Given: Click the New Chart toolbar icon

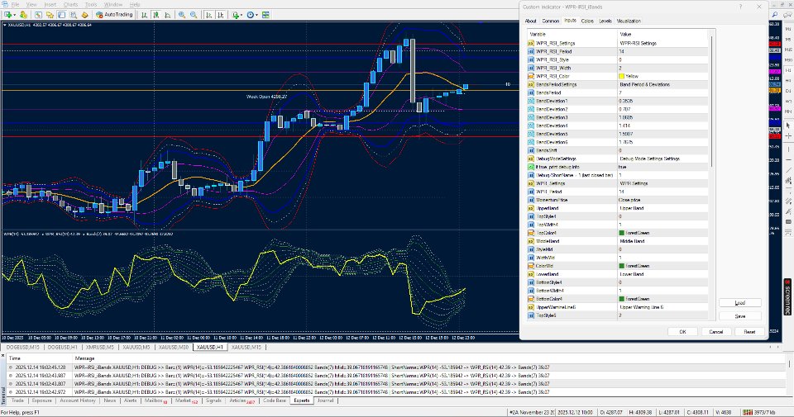Looking at the screenshot, I should point(7,15).
